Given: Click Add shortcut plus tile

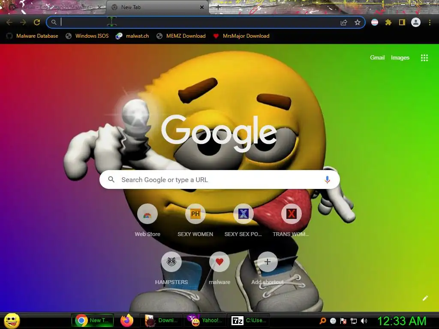Looking at the screenshot, I should [267, 269].
